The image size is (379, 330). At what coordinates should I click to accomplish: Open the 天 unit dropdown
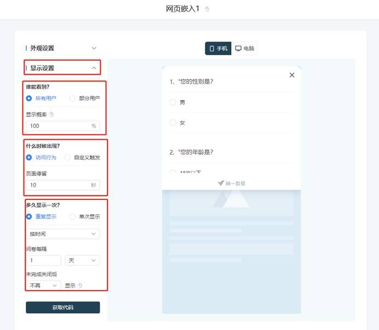point(82,260)
